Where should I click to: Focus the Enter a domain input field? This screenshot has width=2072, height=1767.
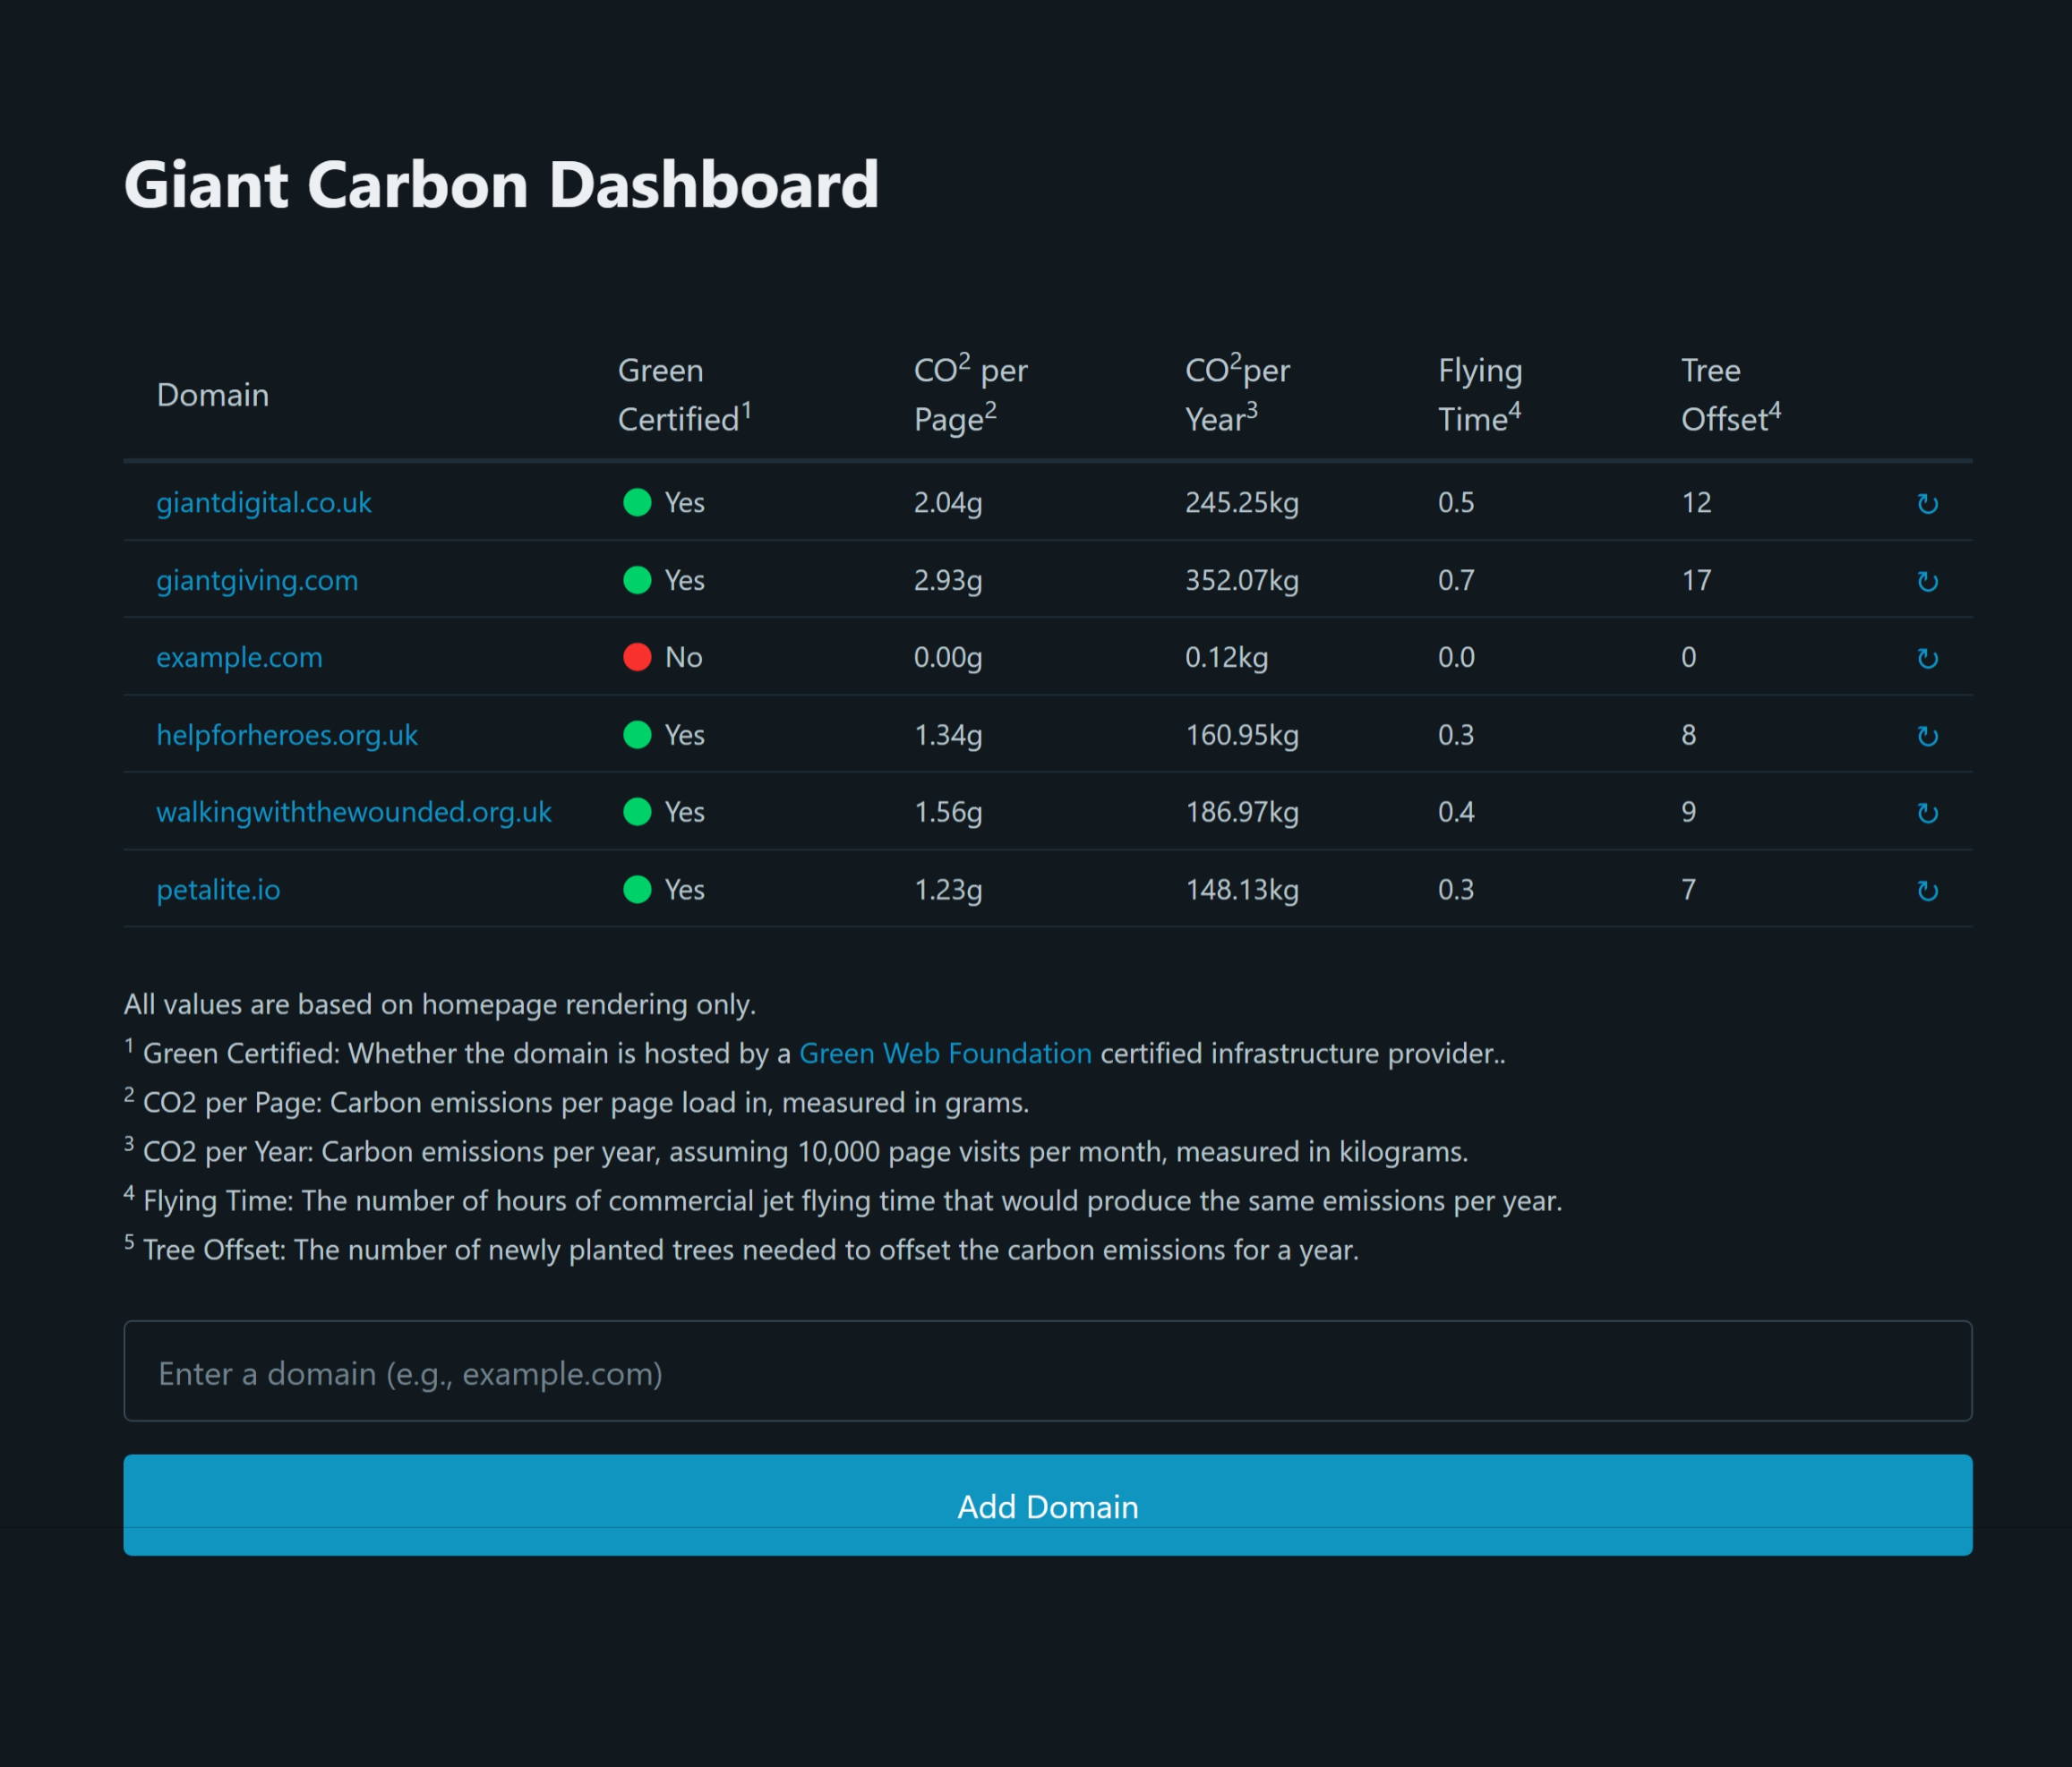[1048, 1371]
